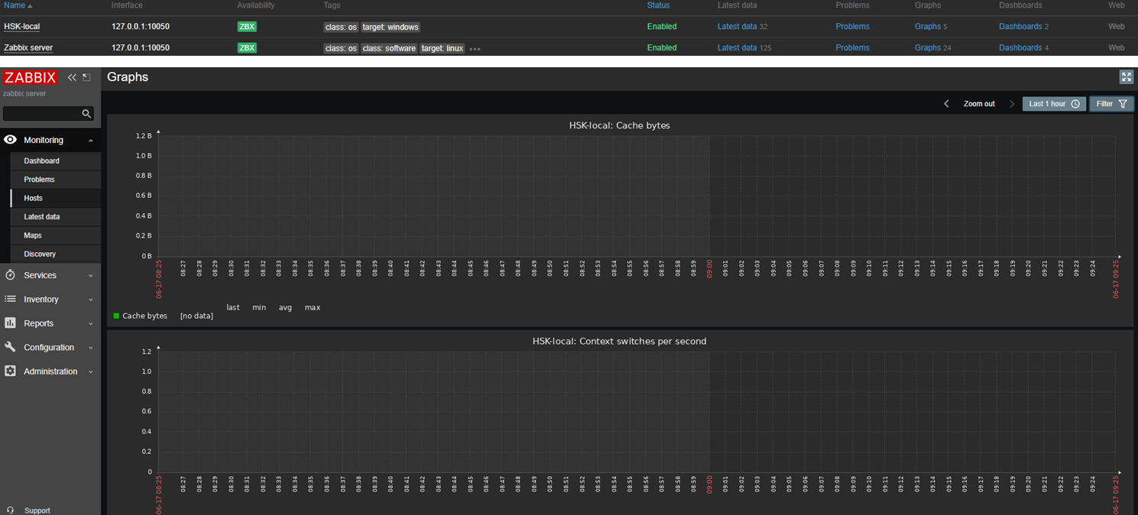1138x515 pixels.
Task: Click the green Cache bytes legend swatch
Action: [116, 316]
